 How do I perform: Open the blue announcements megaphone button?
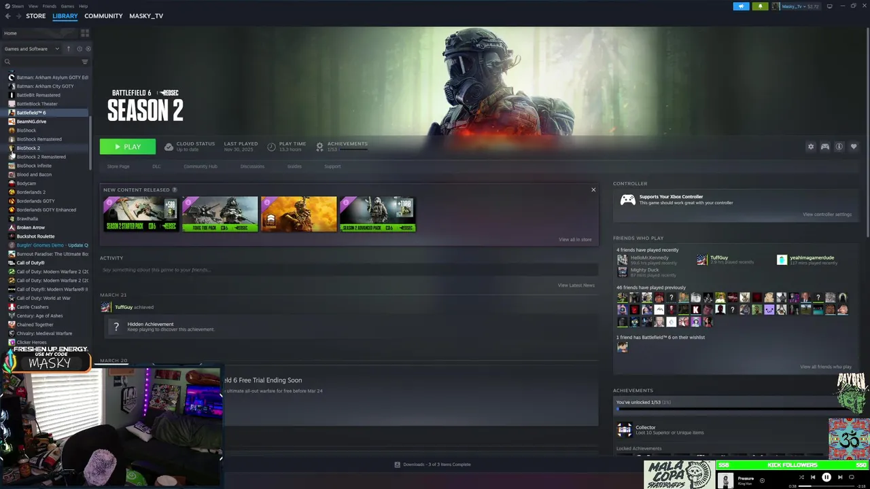click(741, 6)
